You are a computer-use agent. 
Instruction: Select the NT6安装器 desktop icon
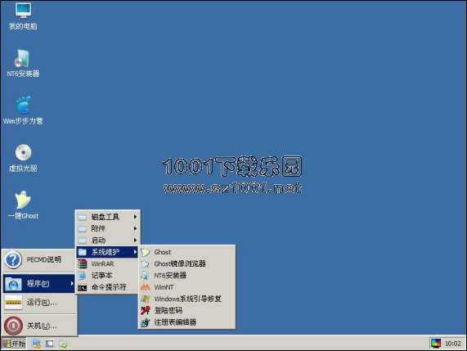[23, 63]
